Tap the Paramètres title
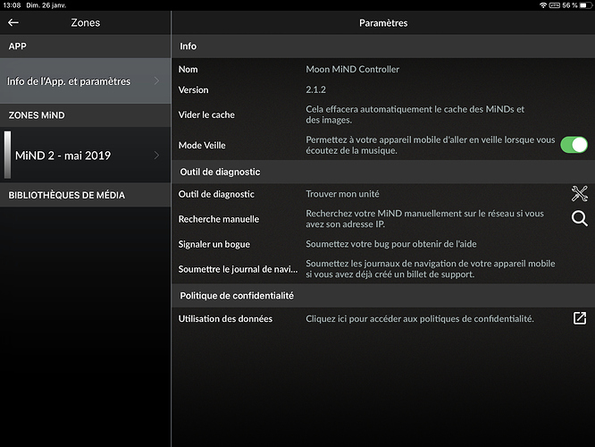This screenshot has width=595, height=447. click(383, 22)
